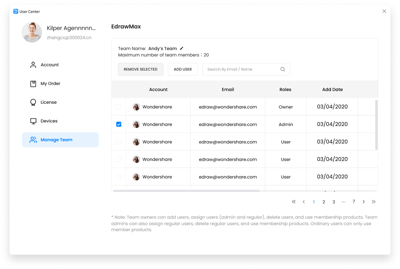Click the User Center app logo

15,11
